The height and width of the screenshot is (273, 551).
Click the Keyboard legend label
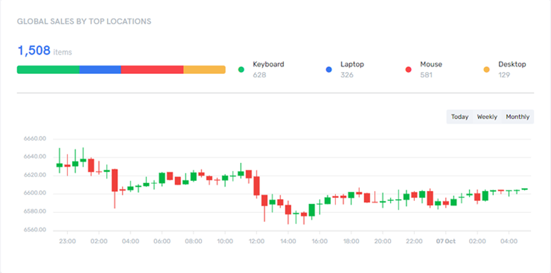tap(269, 64)
